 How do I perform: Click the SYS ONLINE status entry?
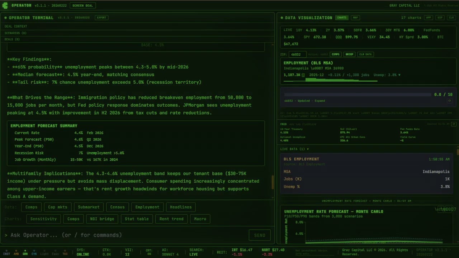(83, 252)
